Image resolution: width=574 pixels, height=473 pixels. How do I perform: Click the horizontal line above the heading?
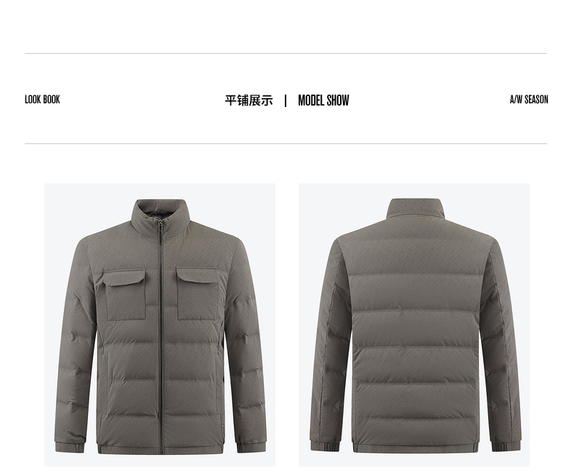(x=286, y=54)
